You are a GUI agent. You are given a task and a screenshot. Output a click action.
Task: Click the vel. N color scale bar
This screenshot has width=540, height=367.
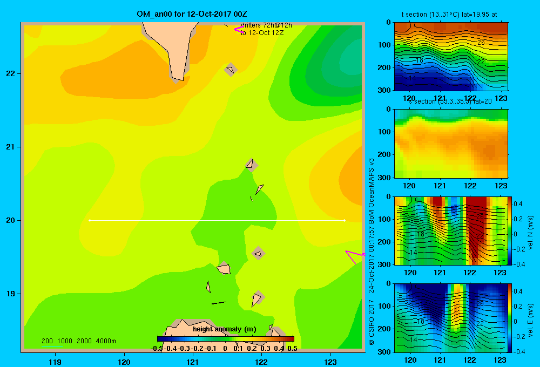(510, 230)
